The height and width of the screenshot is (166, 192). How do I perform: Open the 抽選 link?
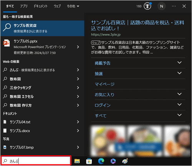[x=99, y=74]
